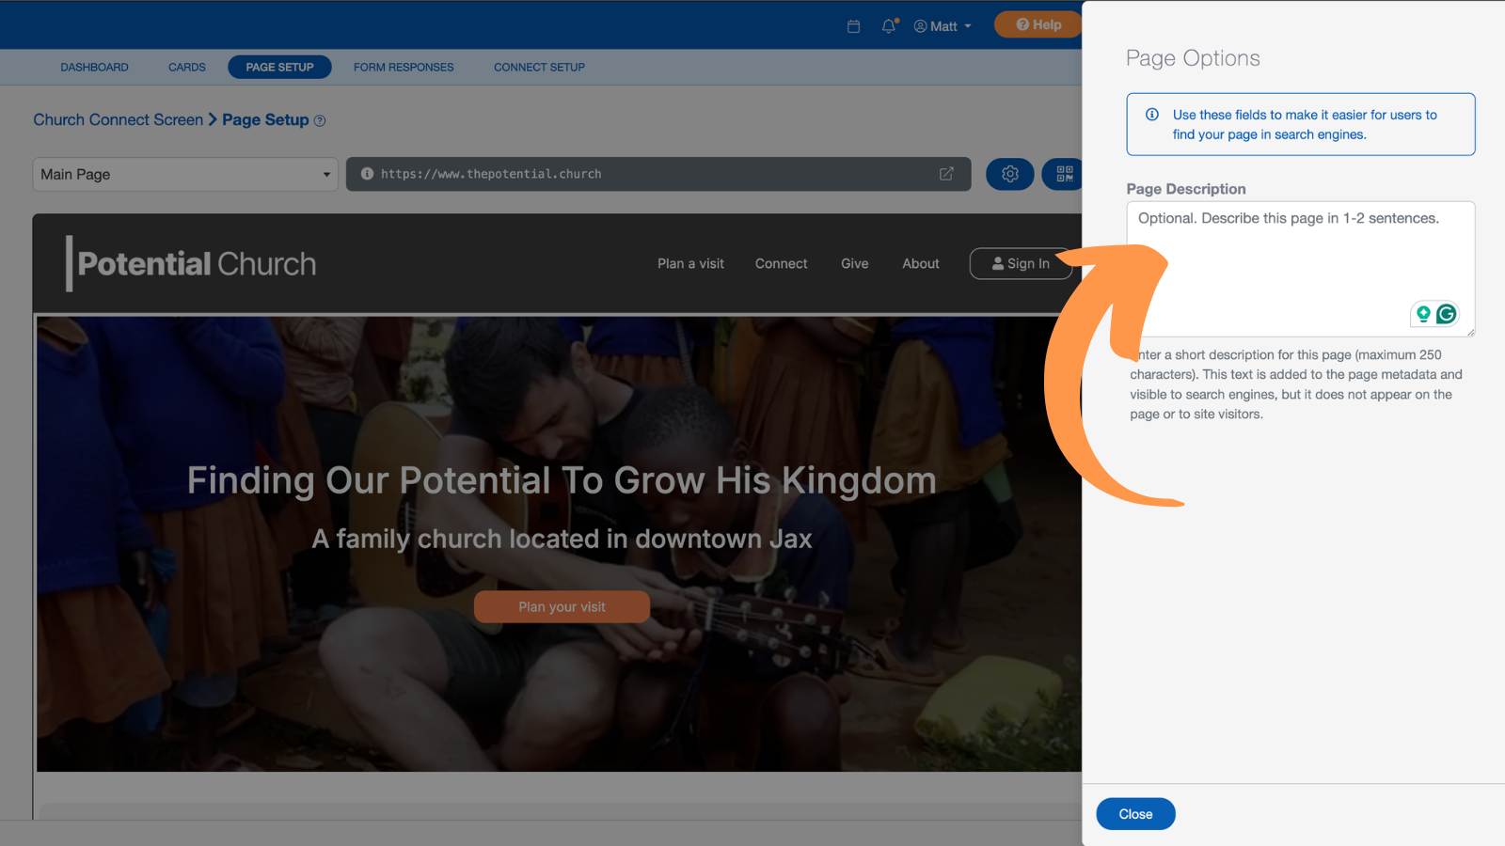Open page URL in new window icon
The height and width of the screenshot is (846, 1505).
[x=946, y=174]
